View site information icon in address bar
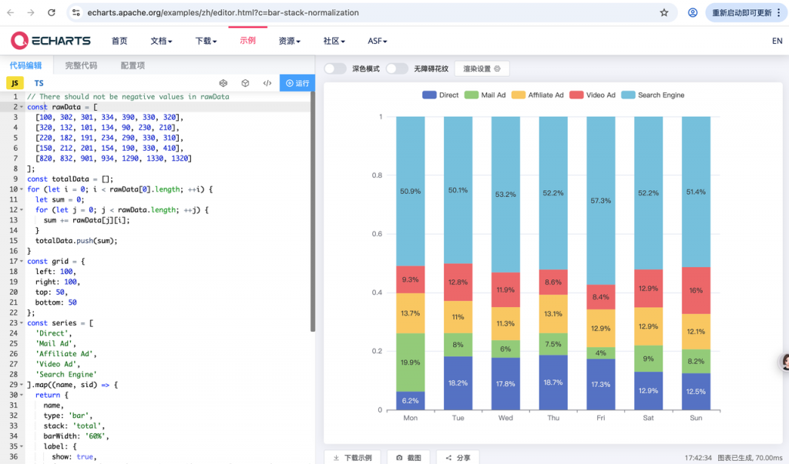The image size is (789, 464). [76, 12]
